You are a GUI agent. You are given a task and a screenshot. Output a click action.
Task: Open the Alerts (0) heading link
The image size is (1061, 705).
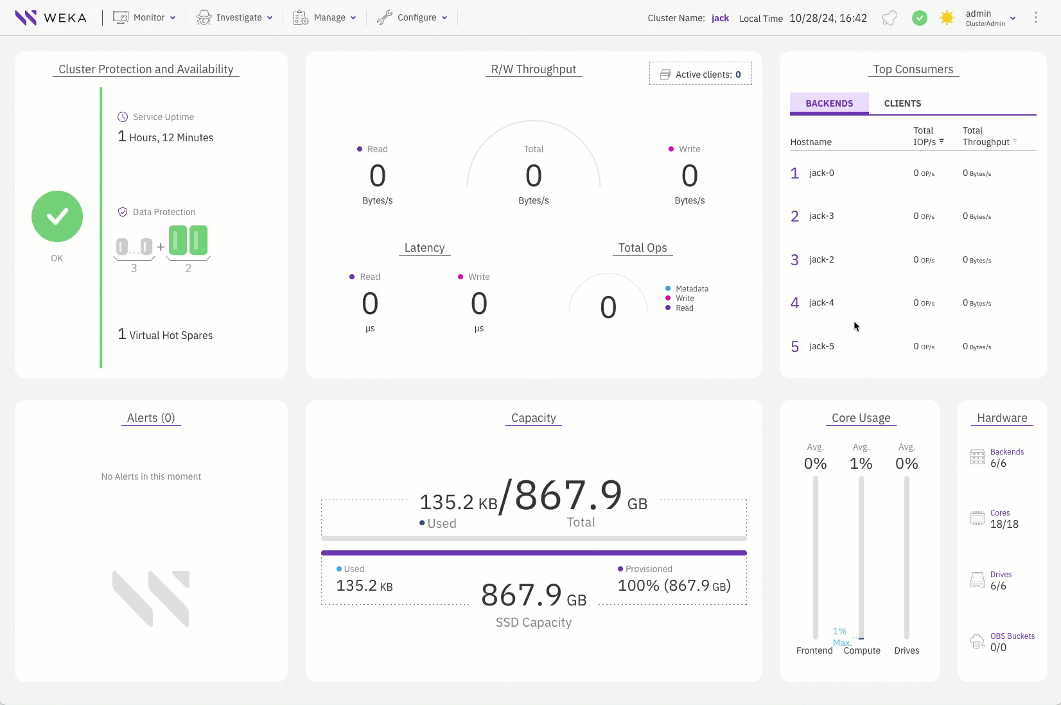tap(151, 418)
